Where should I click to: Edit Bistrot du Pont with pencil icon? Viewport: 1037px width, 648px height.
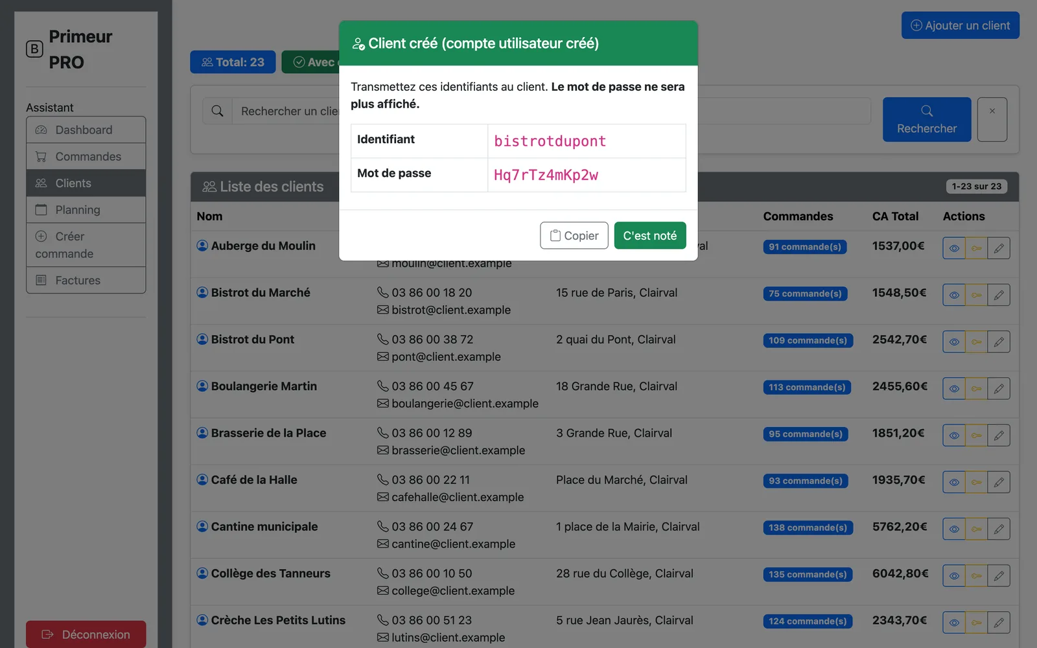(999, 341)
